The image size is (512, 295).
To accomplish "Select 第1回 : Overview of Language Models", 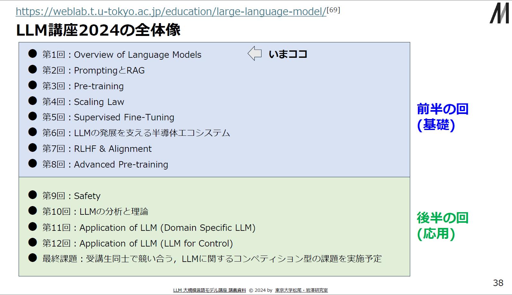I will (x=122, y=55).
